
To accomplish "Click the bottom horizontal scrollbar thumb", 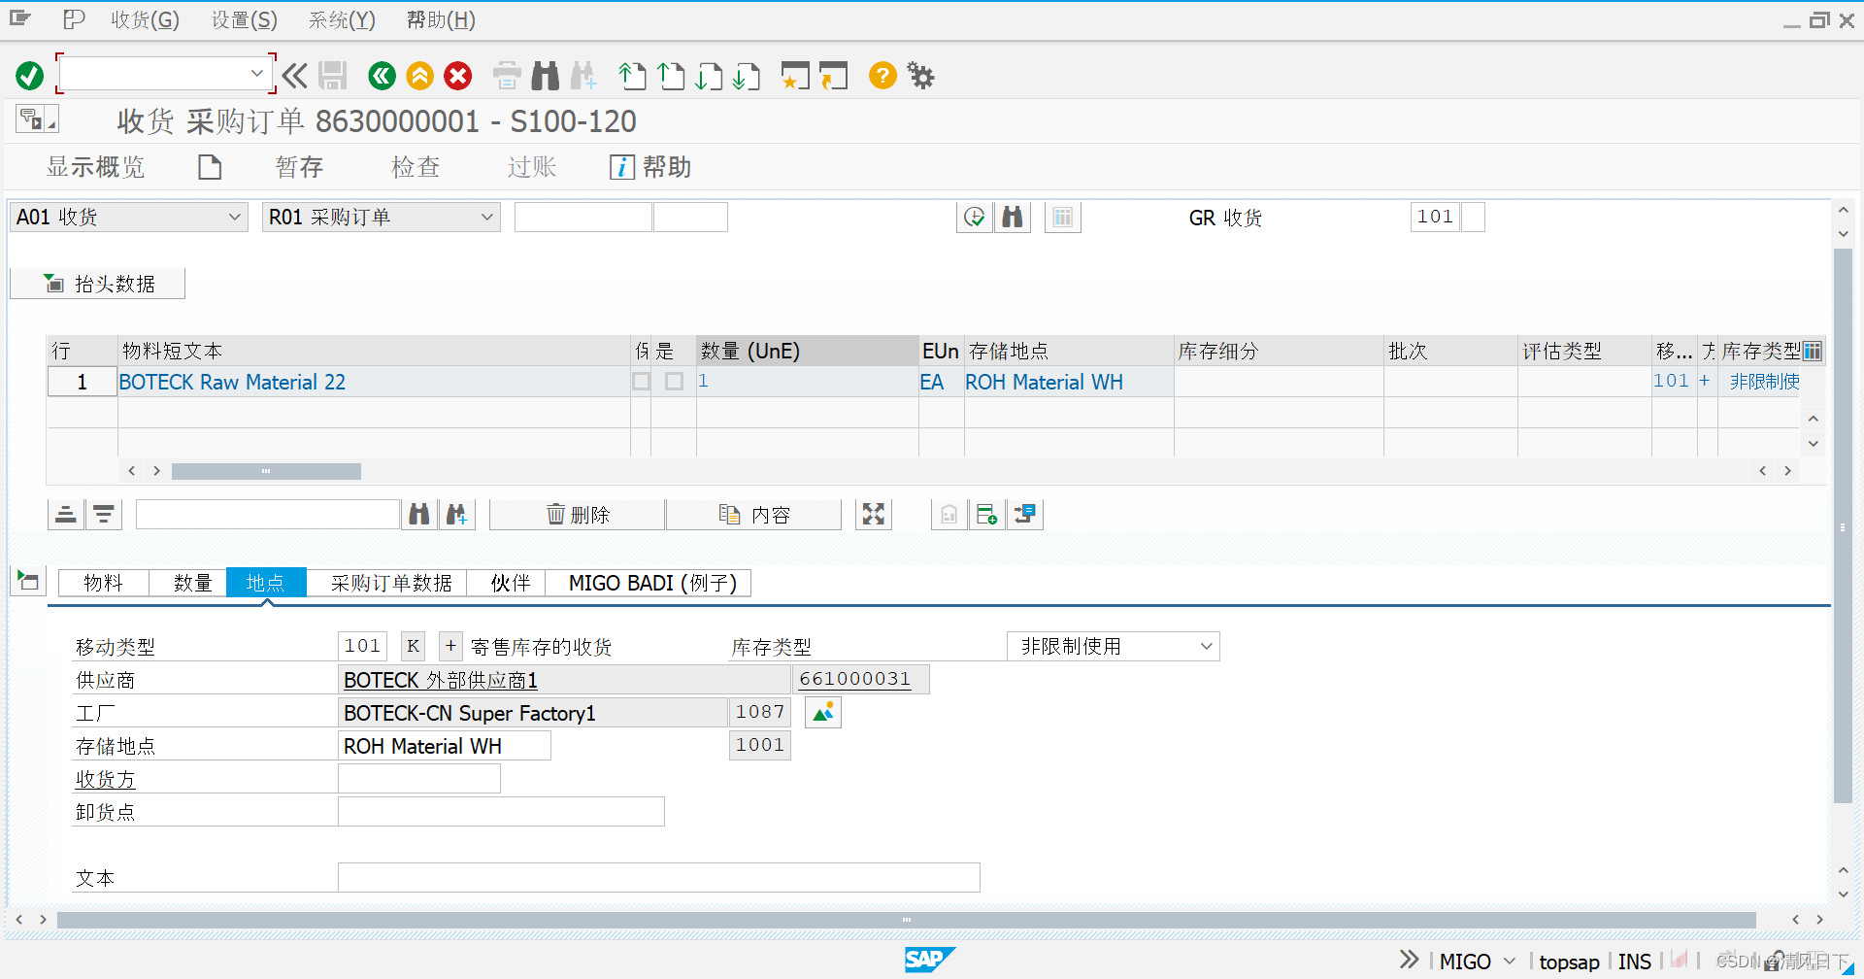I will [906, 920].
